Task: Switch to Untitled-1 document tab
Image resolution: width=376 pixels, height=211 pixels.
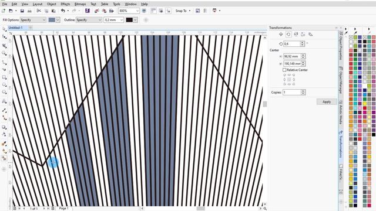Action: pyautogui.click(x=16, y=28)
